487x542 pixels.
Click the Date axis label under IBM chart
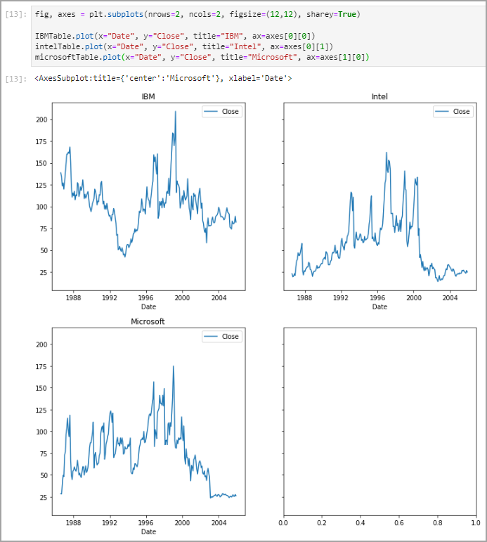[x=148, y=307]
